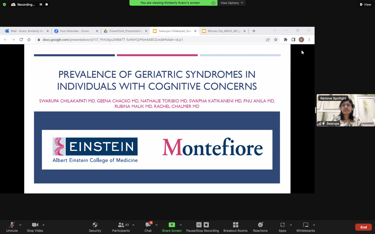375x234 pixels.
Task: Stop the recording in the bottom toolbar
Action: coord(206,225)
